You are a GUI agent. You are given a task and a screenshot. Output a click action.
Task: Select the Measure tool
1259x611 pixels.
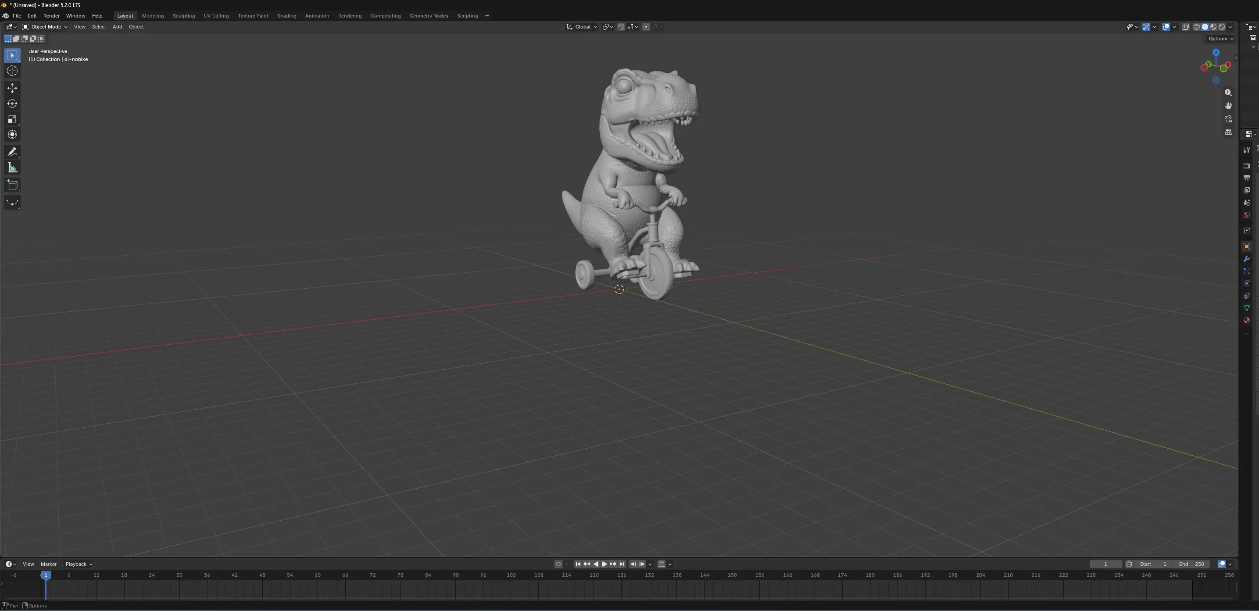point(12,168)
